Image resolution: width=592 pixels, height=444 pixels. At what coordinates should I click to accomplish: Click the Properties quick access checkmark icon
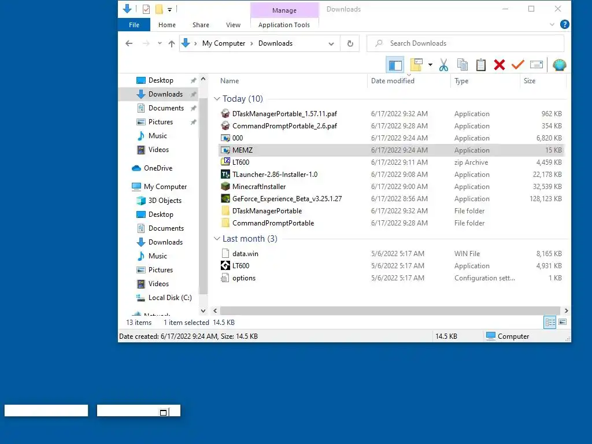[x=146, y=9]
